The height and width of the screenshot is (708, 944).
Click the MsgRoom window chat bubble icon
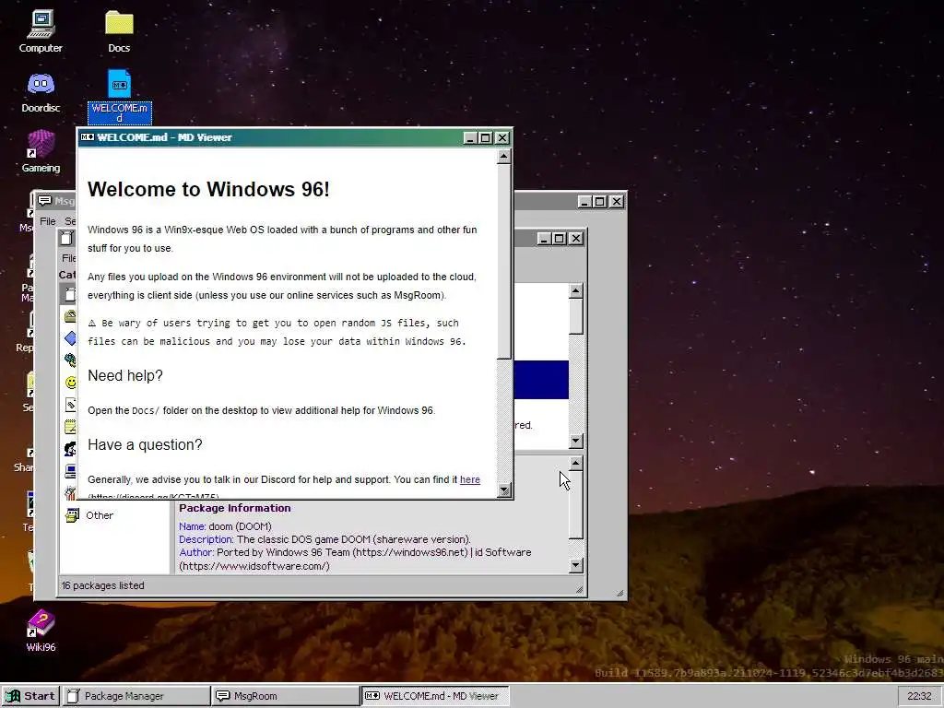tap(44, 200)
